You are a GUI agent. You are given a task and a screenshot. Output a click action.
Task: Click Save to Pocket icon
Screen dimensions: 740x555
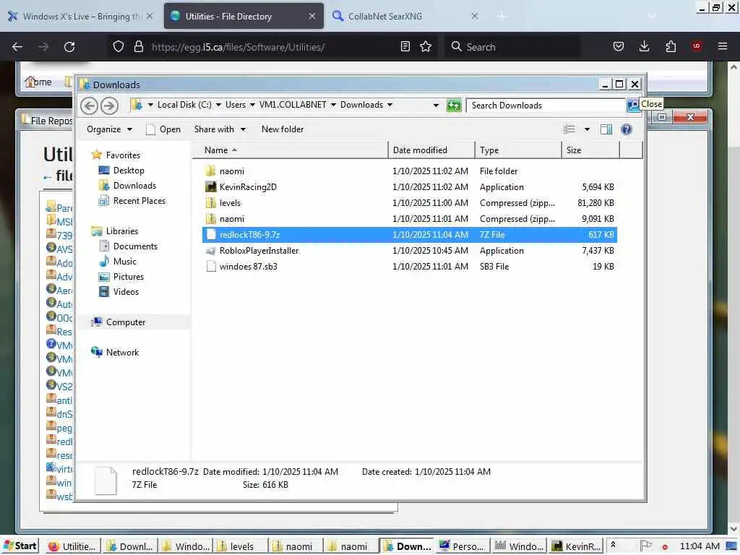619,46
